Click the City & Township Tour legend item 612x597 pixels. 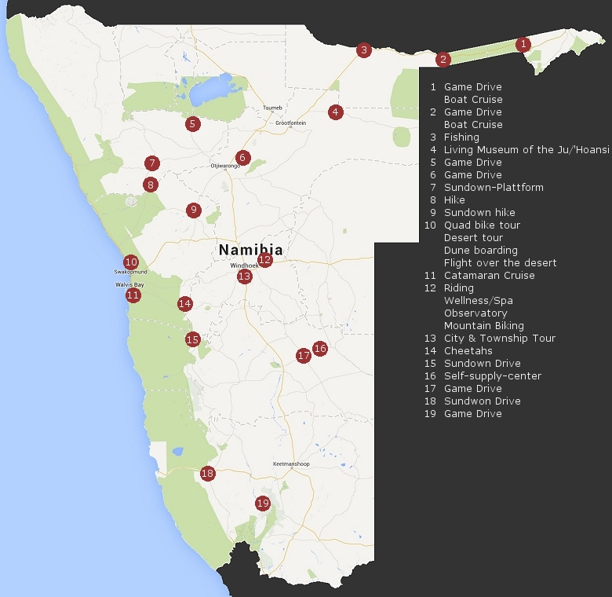coord(500,339)
